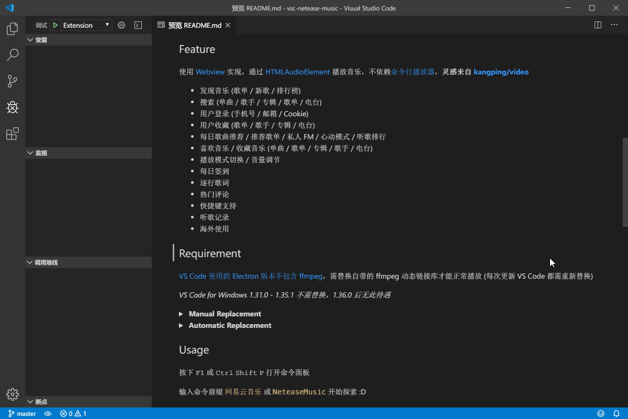Open the Source Control view

pos(12,81)
